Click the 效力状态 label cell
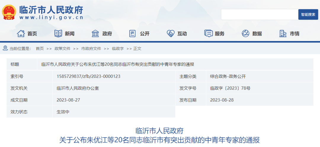 (x=29, y=112)
